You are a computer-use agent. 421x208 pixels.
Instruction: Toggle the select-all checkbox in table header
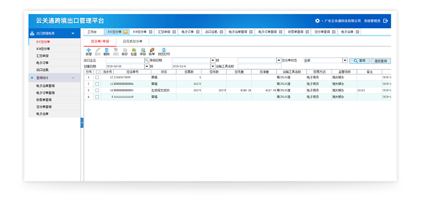[x=98, y=72]
